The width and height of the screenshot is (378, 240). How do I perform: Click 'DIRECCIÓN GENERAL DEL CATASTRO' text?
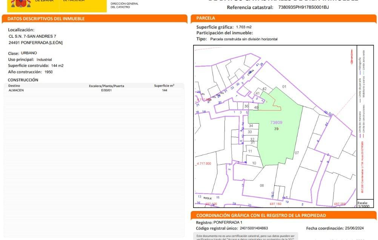[124, 5]
